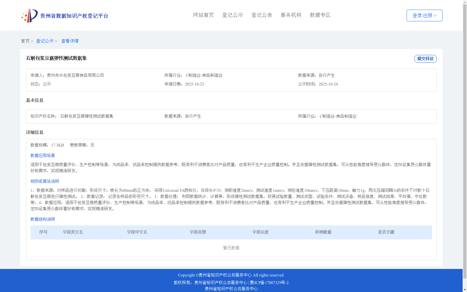
Task: Click the 规则或算法说明 heading
Action: (45, 181)
